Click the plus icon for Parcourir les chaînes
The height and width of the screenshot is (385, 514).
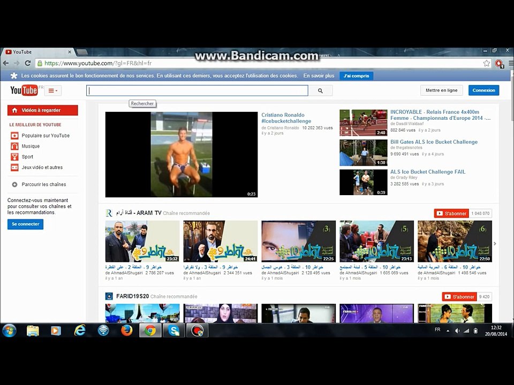click(x=14, y=184)
